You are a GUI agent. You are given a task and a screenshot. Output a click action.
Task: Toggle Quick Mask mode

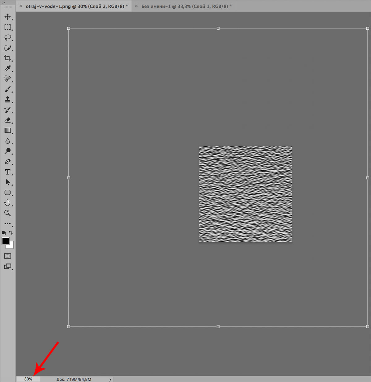pos(7,256)
